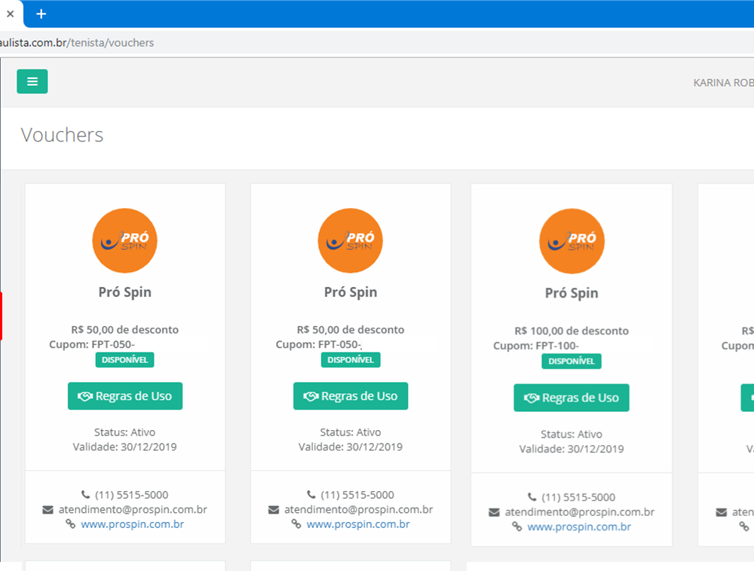Click the envelope icon in second card
Viewport: 754px width, 571px height.
(274, 510)
